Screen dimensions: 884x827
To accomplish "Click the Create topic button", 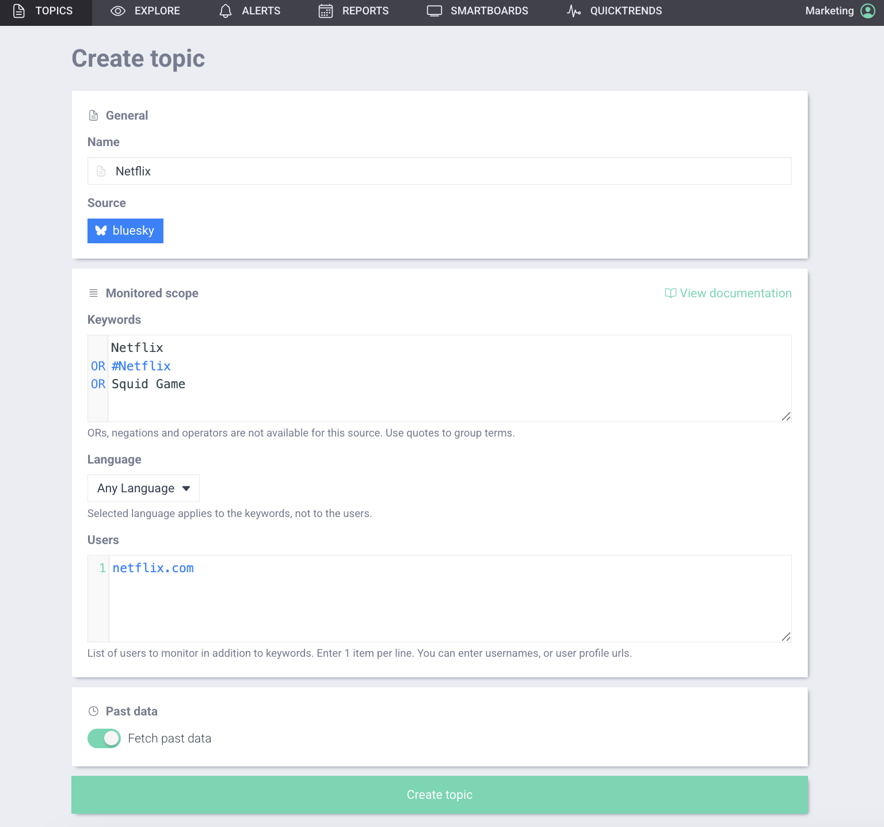I will pos(440,795).
